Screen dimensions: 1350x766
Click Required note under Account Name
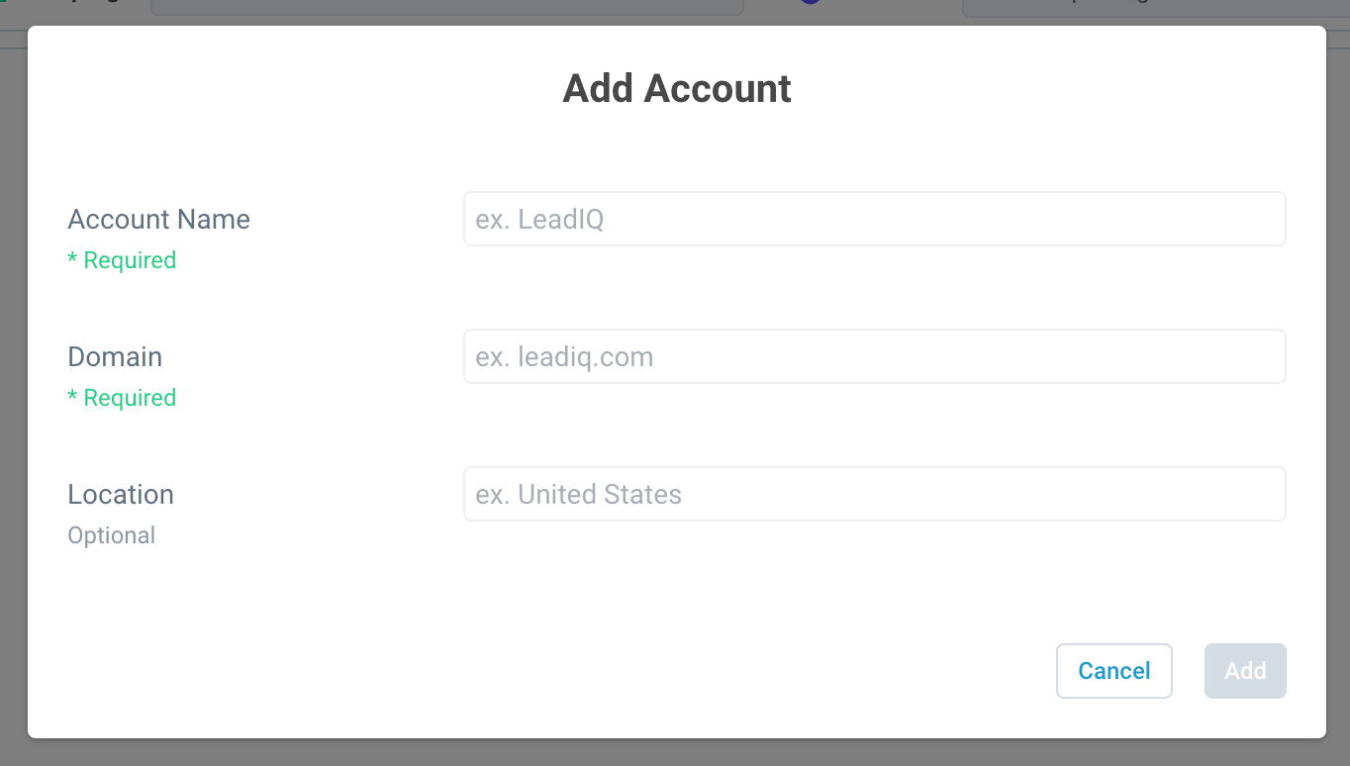tap(122, 260)
